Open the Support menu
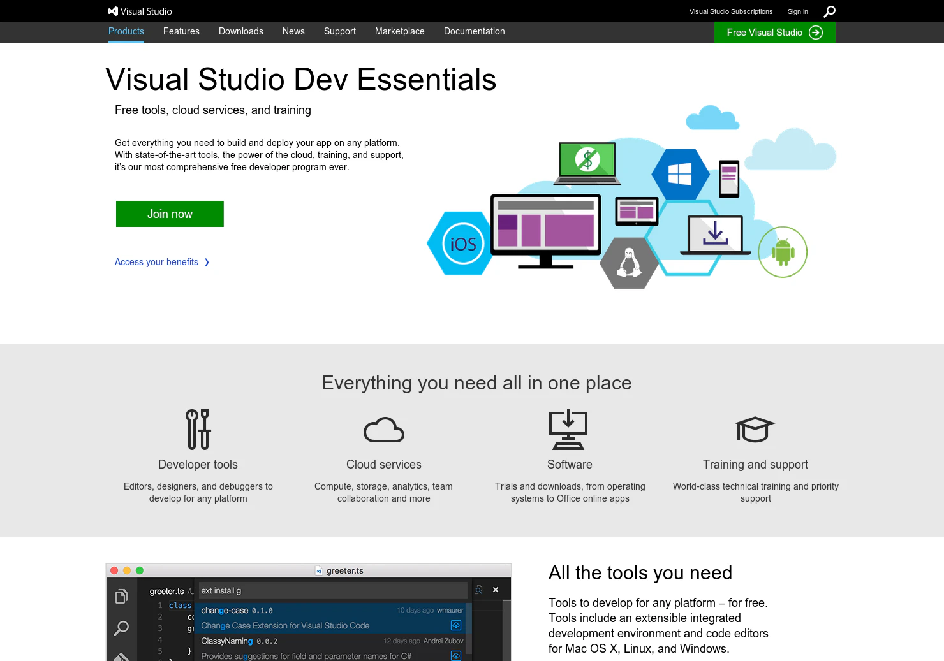The image size is (944, 661). [x=340, y=31]
